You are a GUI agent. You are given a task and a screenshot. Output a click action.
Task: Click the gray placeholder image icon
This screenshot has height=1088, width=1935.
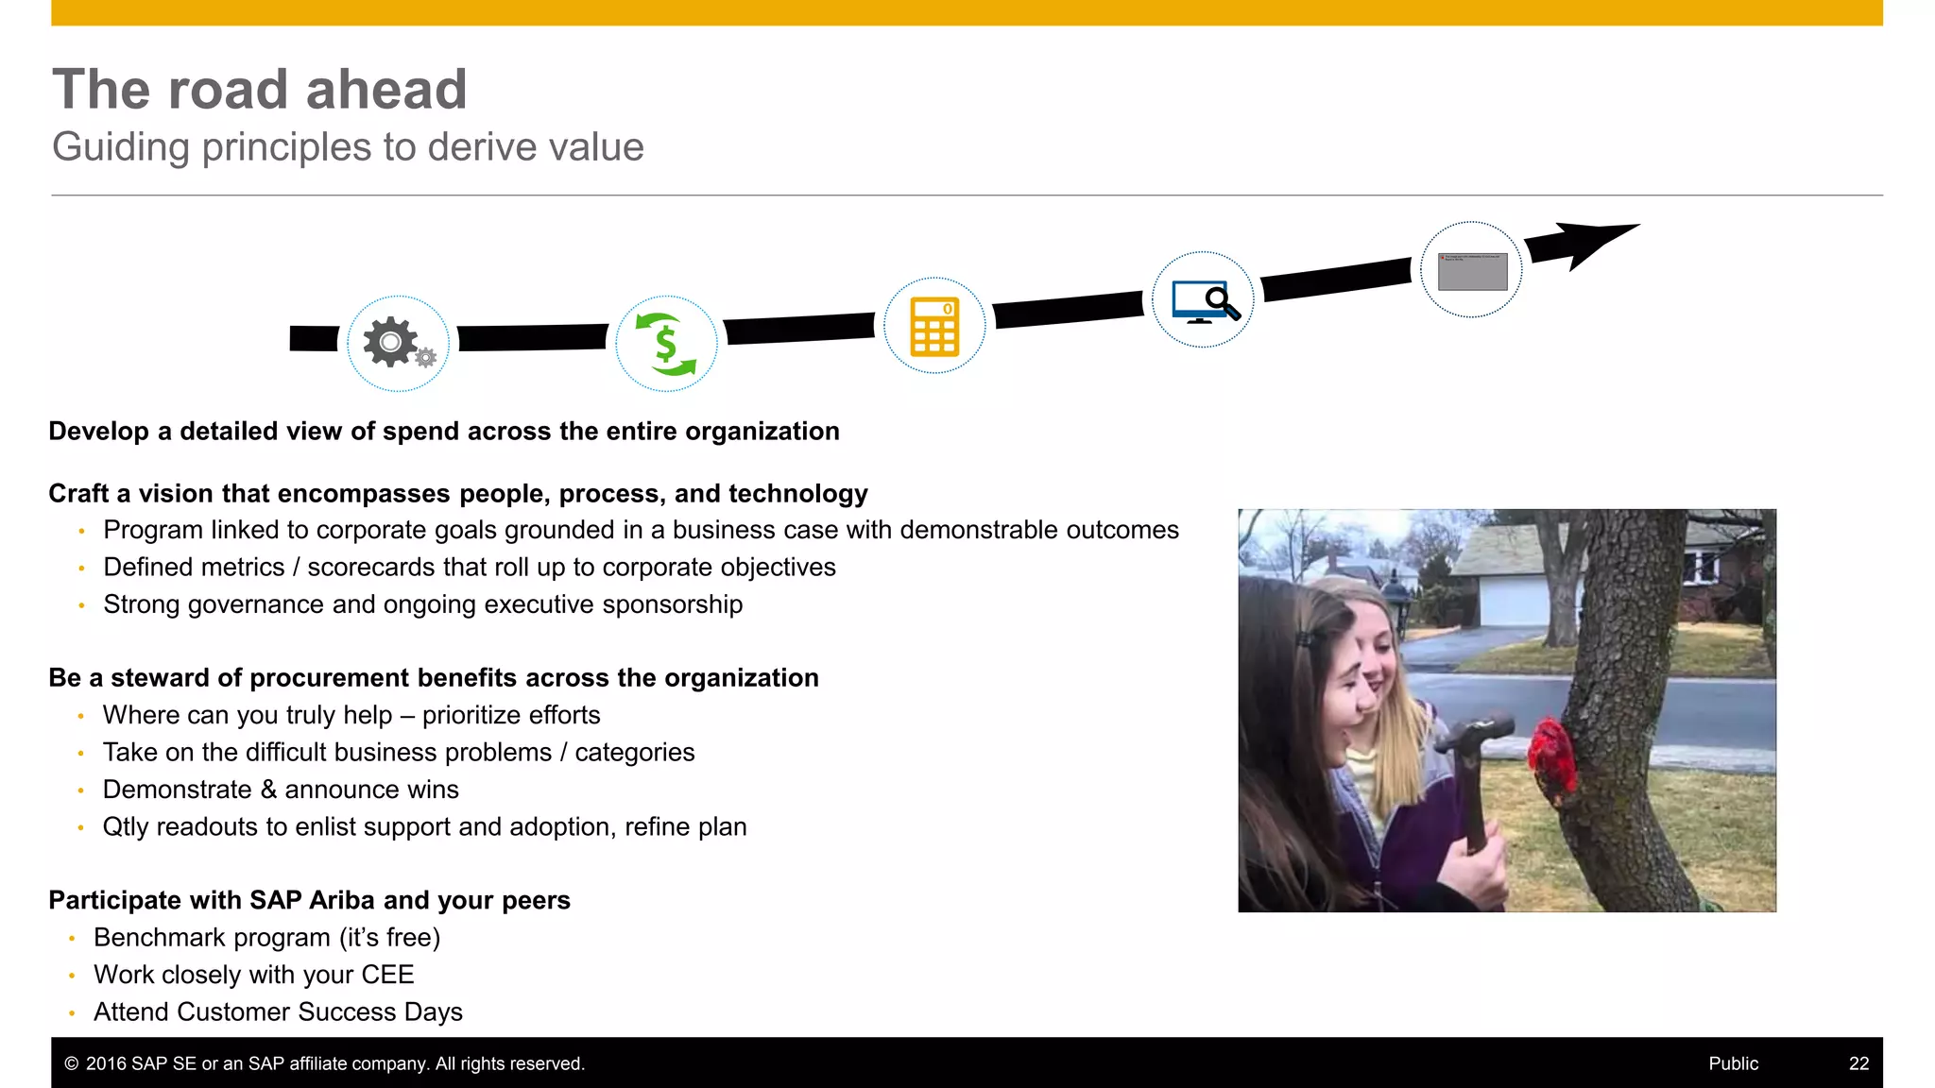[1472, 271]
